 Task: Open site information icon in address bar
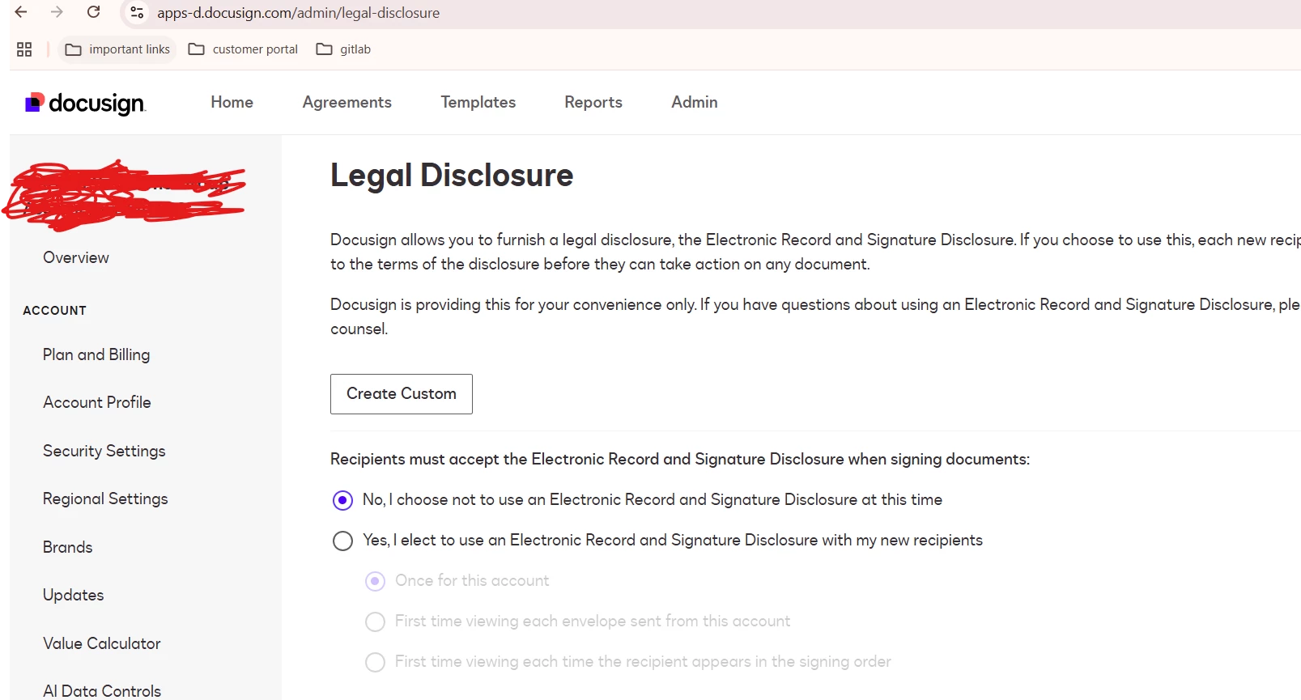(137, 13)
